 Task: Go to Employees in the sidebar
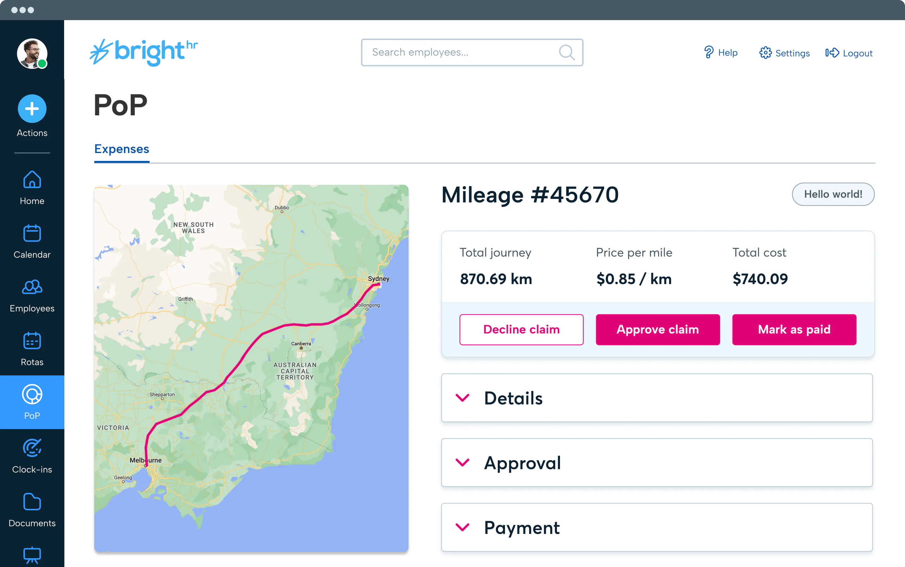pos(32,287)
